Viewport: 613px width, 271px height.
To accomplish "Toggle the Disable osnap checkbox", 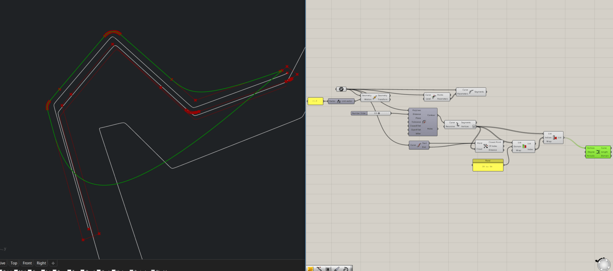I will 153,270.
